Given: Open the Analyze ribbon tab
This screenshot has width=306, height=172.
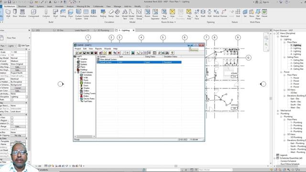Looking at the screenshot, I should [70, 6].
